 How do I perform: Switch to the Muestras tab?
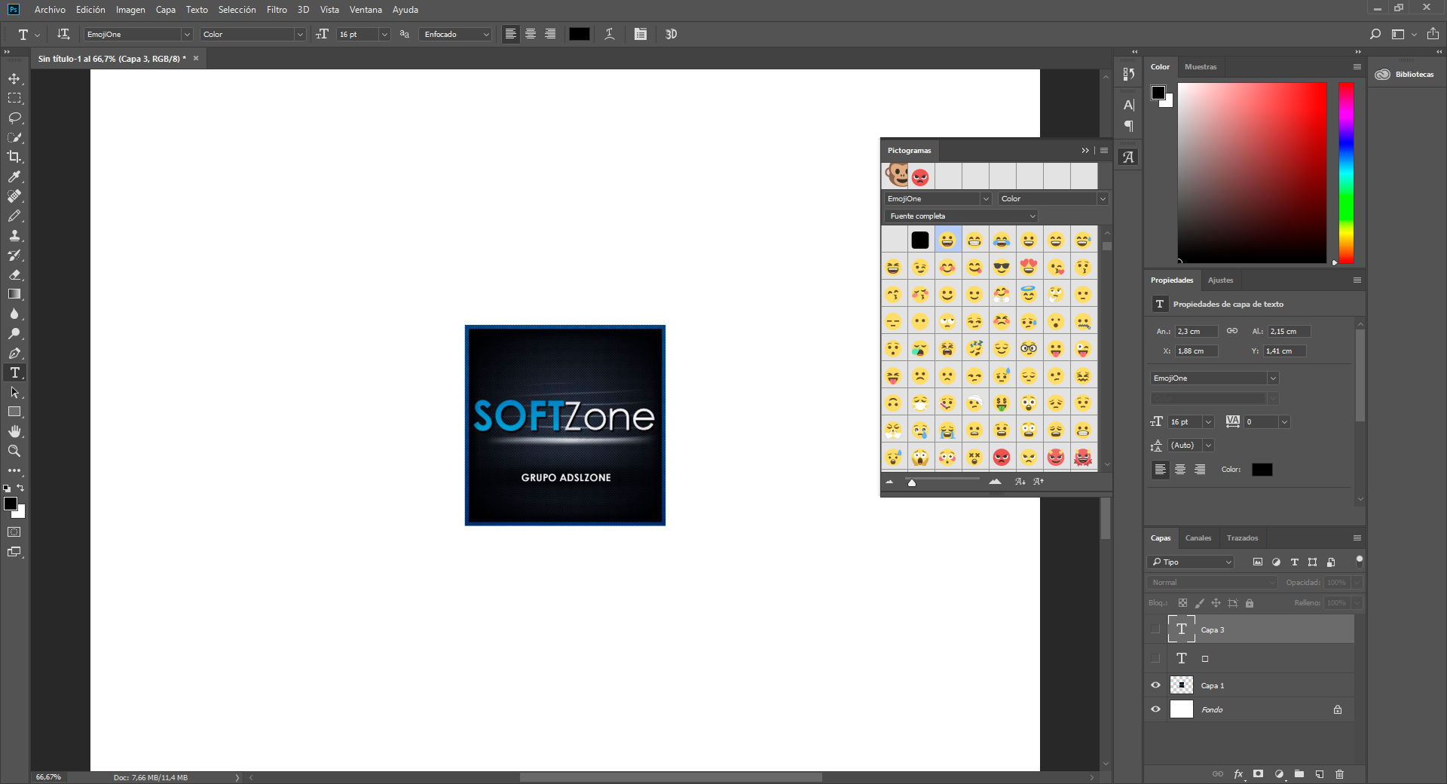[1201, 67]
